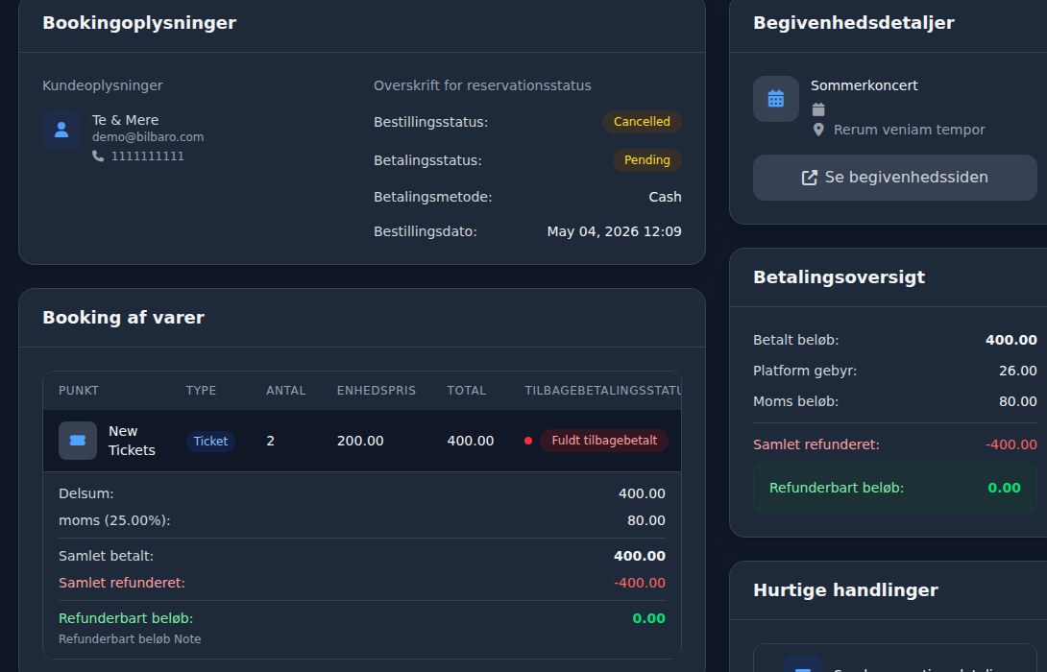Click the Cancelled order status badge
Screen dimensions: 1047x672
point(642,122)
